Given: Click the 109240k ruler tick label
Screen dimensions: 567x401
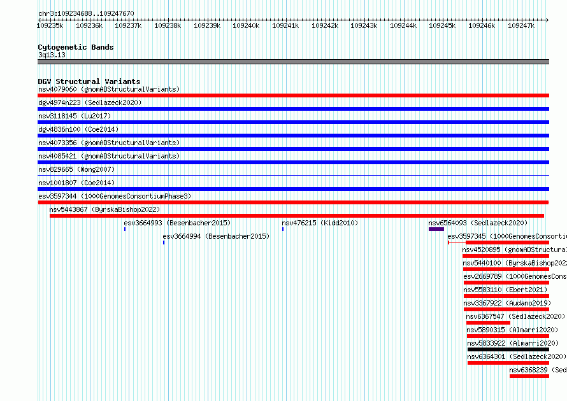Looking at the screenshot, I should (246, 25).
